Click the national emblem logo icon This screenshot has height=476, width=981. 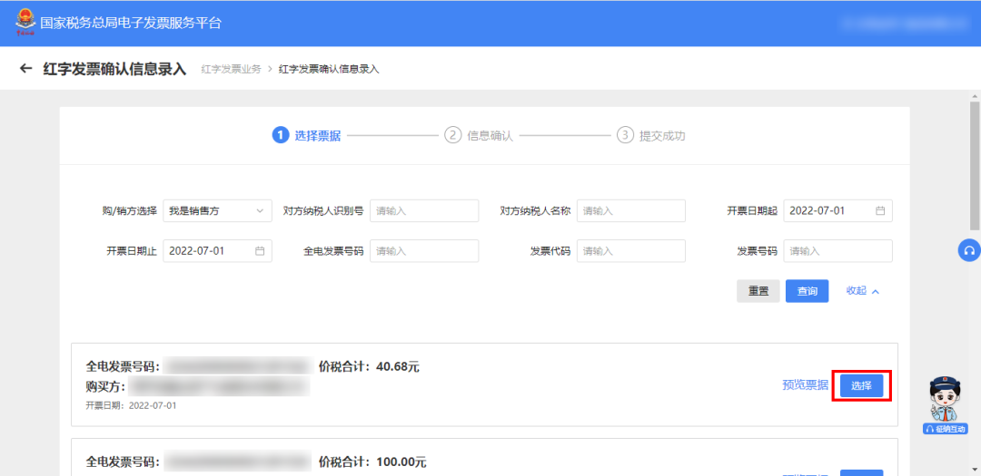click(25, 21)
